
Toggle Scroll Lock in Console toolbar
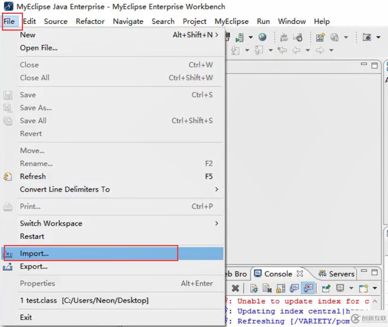(x=281, y=288)
